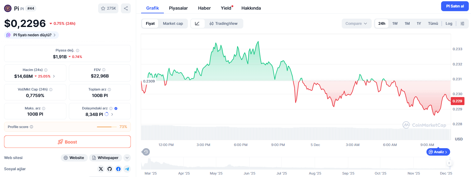Viewport: 471px width, 177px height.
Task: Open the X (Twitter) social link
Action: coord(101,169)
